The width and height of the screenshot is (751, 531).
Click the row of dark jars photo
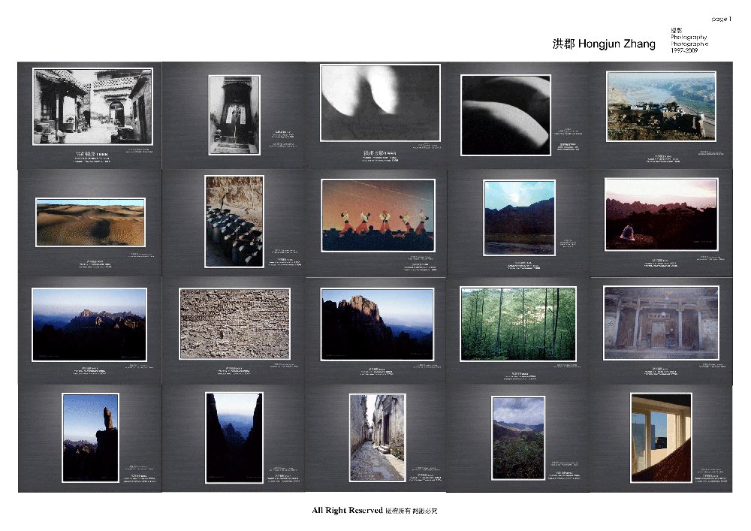(x=234, y=222)
